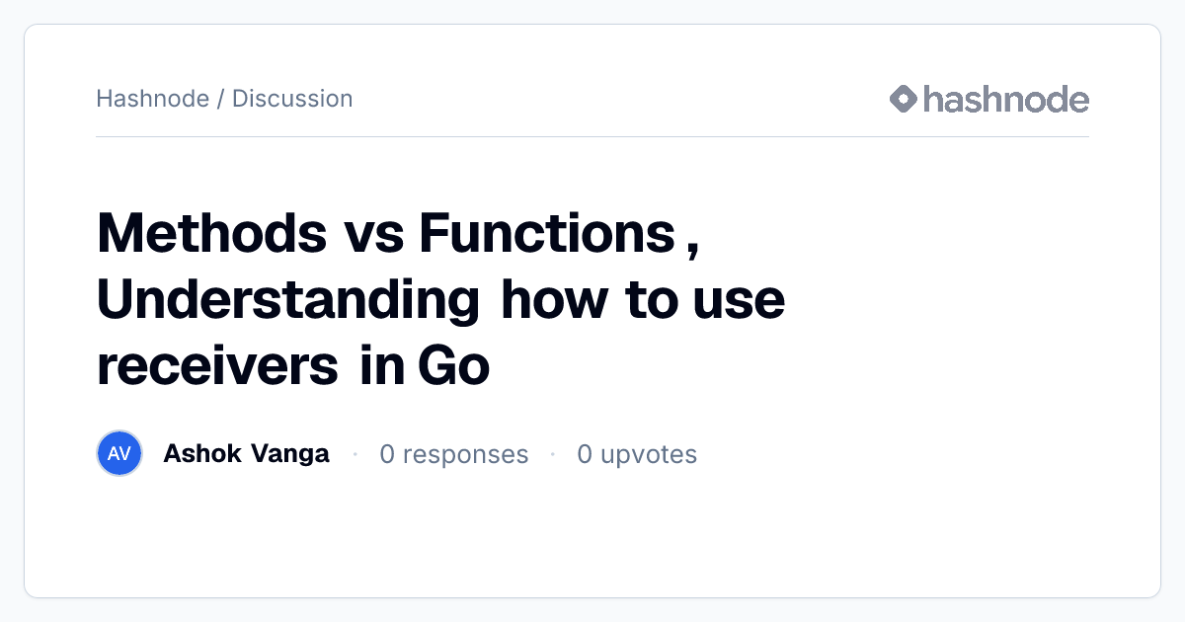Click dot separator before 0 upvotes

click(x=553, y=455)
